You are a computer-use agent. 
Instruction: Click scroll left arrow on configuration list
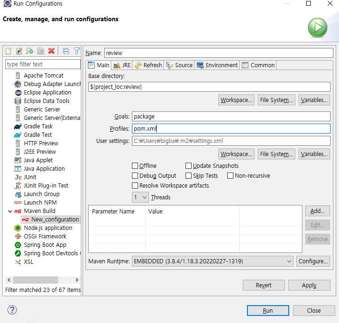tap(9, 280)
